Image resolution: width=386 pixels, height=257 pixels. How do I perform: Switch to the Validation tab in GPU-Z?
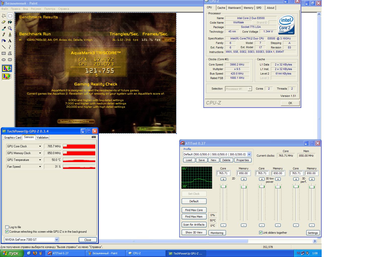(x=42, y=138)
